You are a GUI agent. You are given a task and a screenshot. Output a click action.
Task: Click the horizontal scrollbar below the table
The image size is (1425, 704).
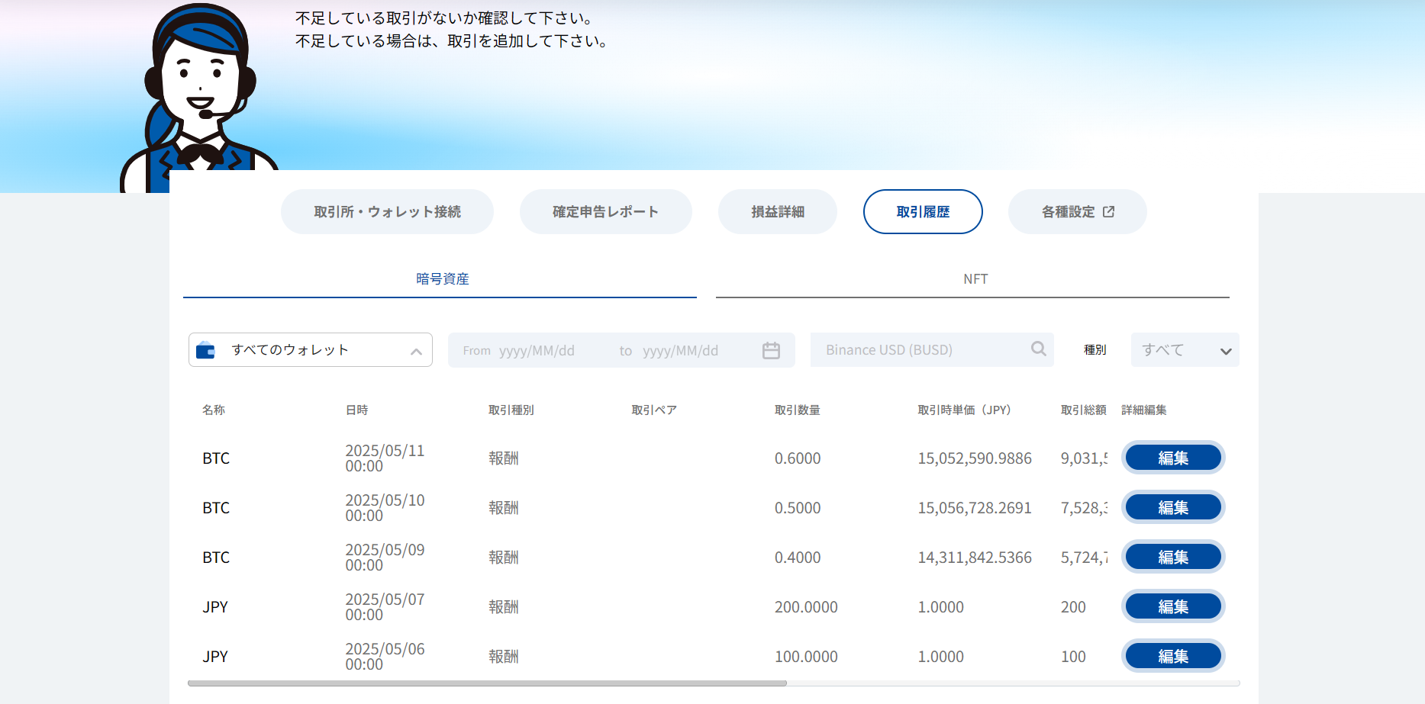pyautogui.click(x=488, y=683)
